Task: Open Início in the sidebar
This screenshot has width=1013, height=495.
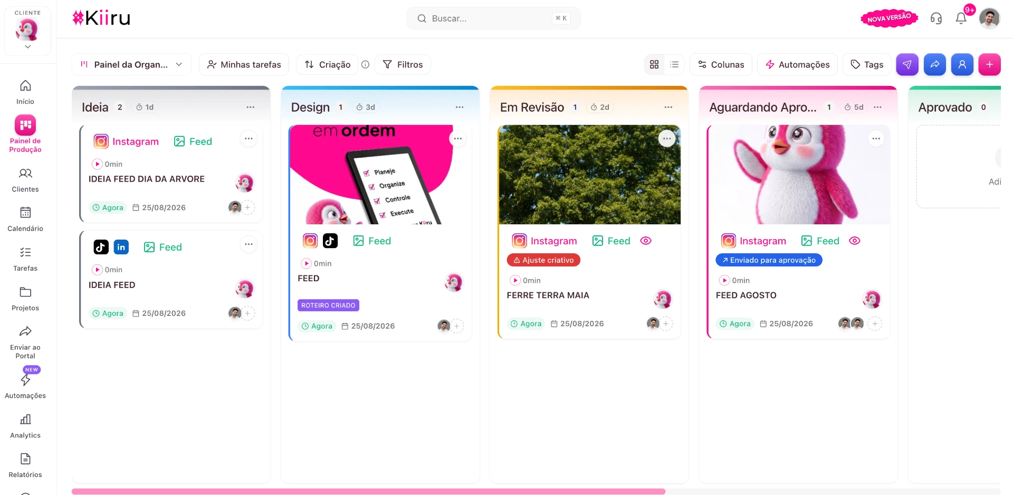Action: pyautogui.click(x=25, y=92)
